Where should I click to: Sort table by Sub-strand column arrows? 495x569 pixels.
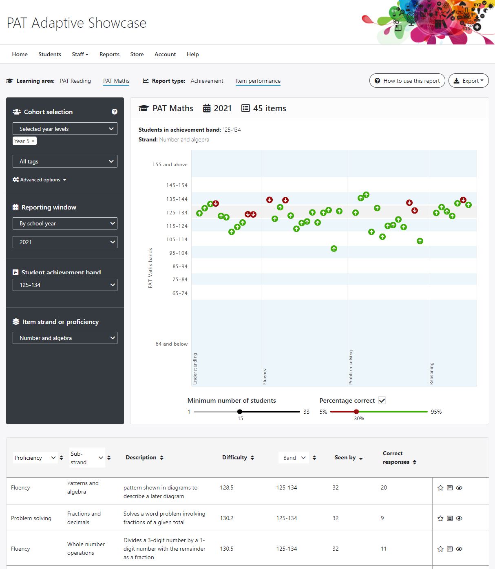(x=109, y=458)
